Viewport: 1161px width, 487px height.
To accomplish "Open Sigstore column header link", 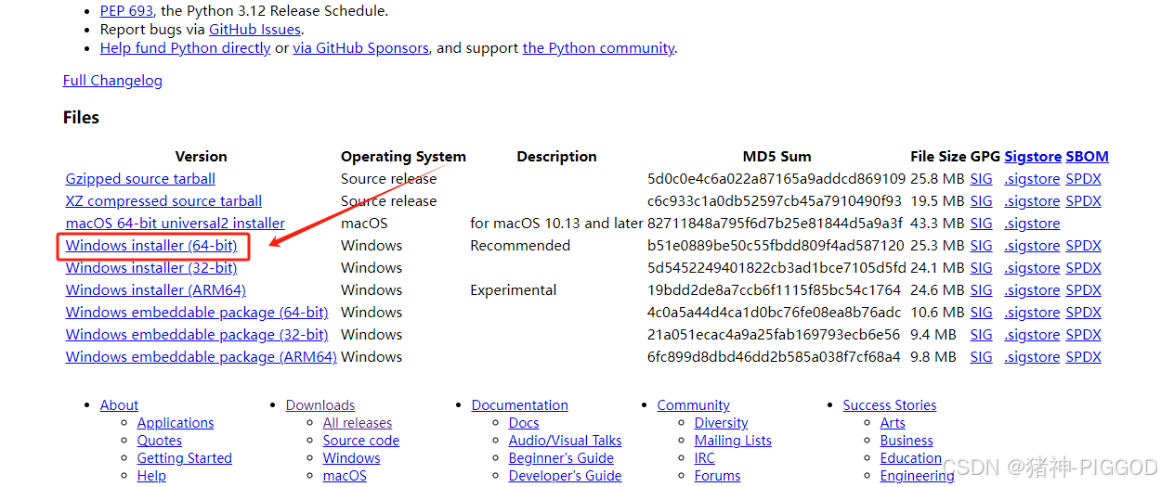I will pyautogui.click(x=1033, y=157).
